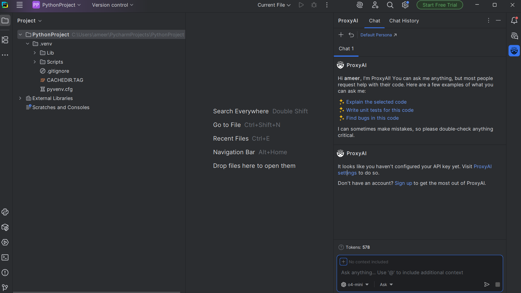Open Search Everywhere magnifier icon

(x=390, y=5)
